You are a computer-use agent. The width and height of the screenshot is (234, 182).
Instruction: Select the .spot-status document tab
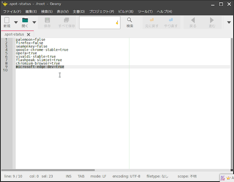coord(14,34)
